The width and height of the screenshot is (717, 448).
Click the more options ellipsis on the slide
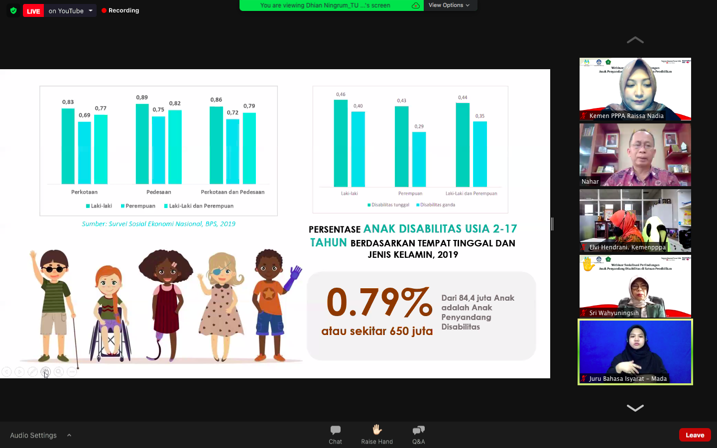72,372
